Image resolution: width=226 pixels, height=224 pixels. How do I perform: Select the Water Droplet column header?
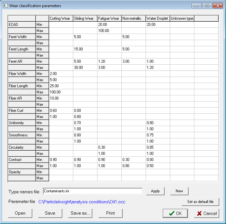(158, 18)
